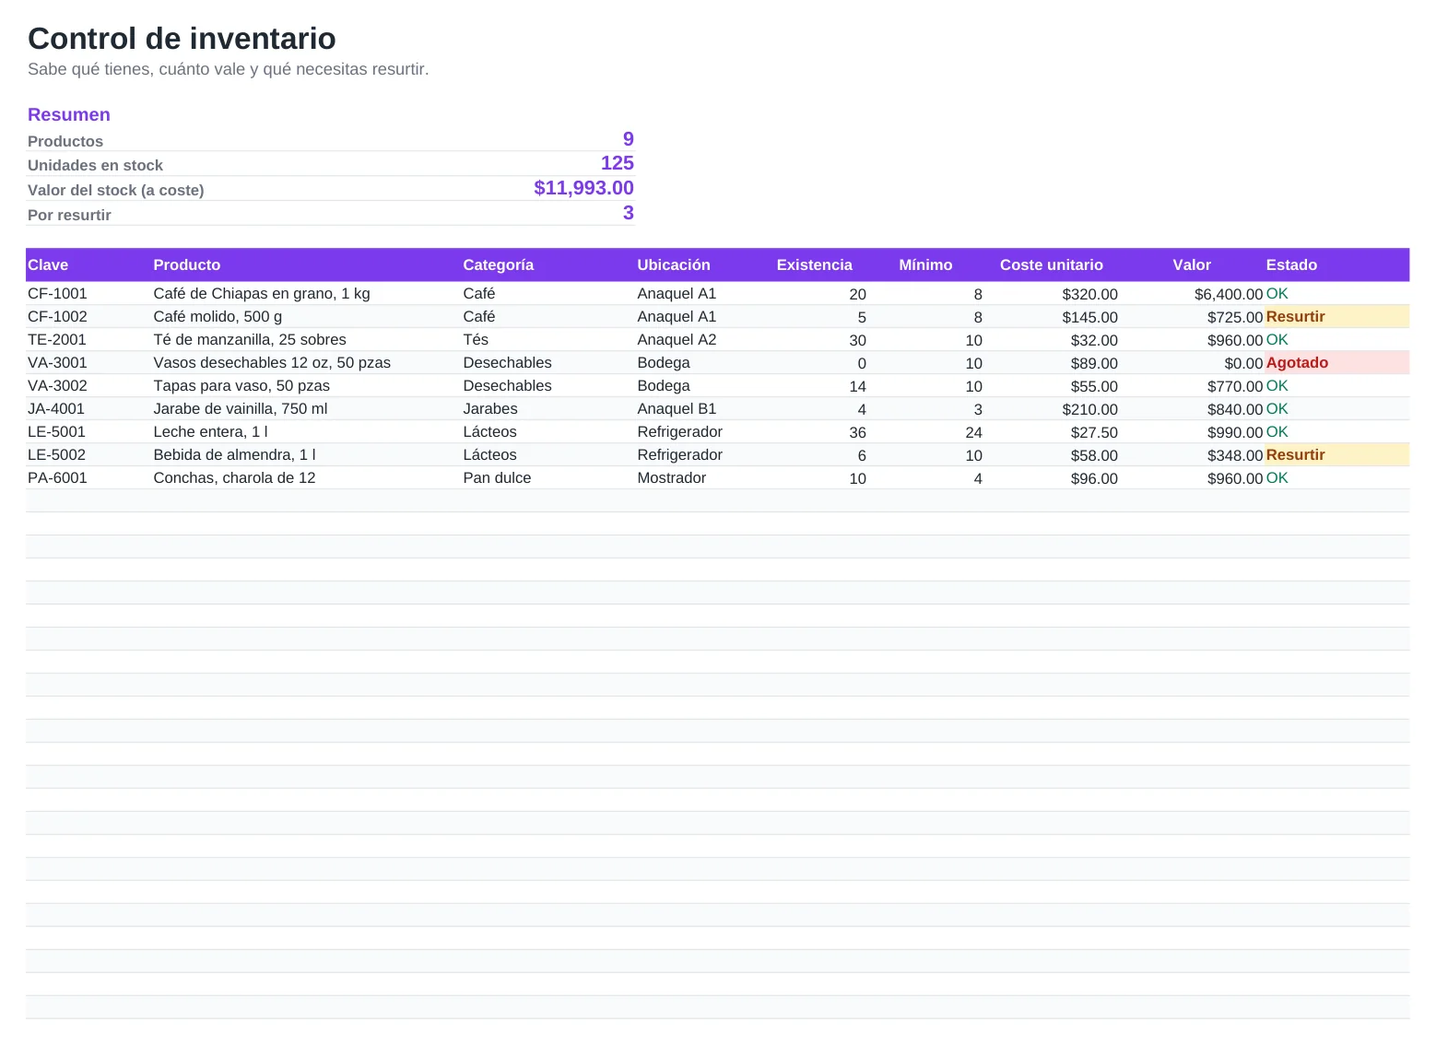Image resolution: width=1436 pixels, height=1045 pixels.
Task: Select the $27.50 unit cost cell
Action: pos(1094,432)
